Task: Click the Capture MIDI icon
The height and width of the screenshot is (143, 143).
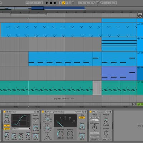Action: pyautogui.click(x=70, y=3)
